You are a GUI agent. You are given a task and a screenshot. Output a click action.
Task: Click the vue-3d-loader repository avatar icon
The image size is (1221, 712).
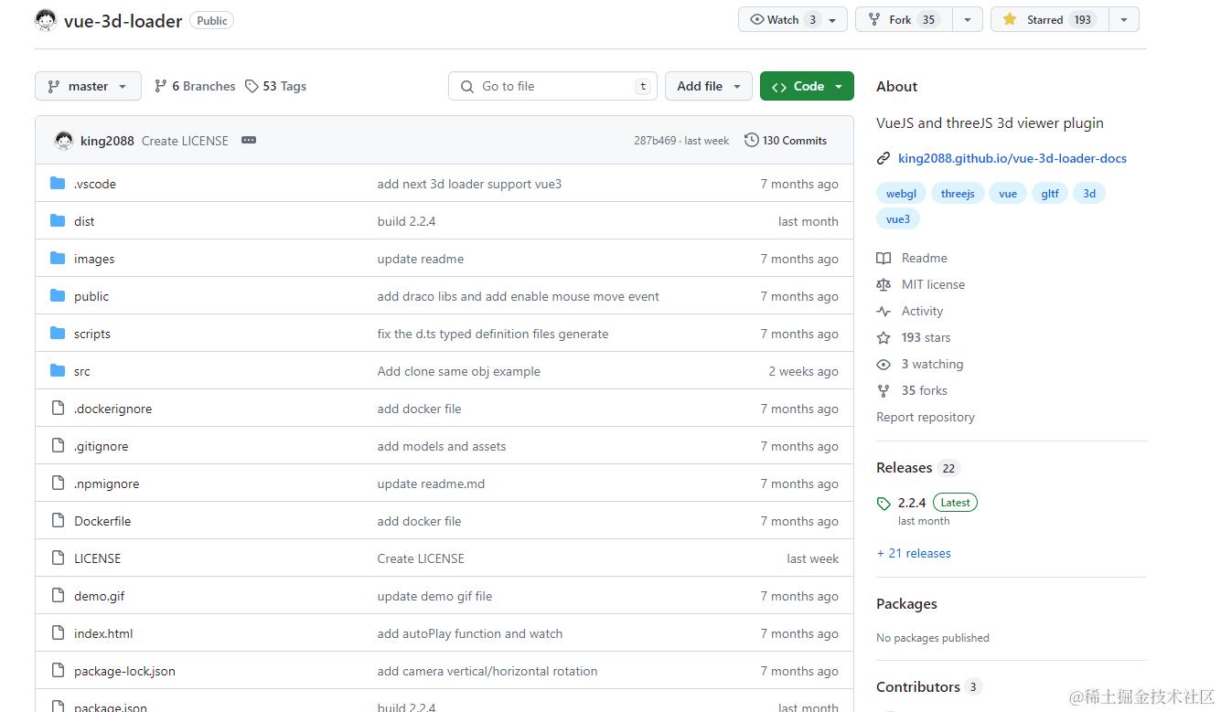pos(45,20)
